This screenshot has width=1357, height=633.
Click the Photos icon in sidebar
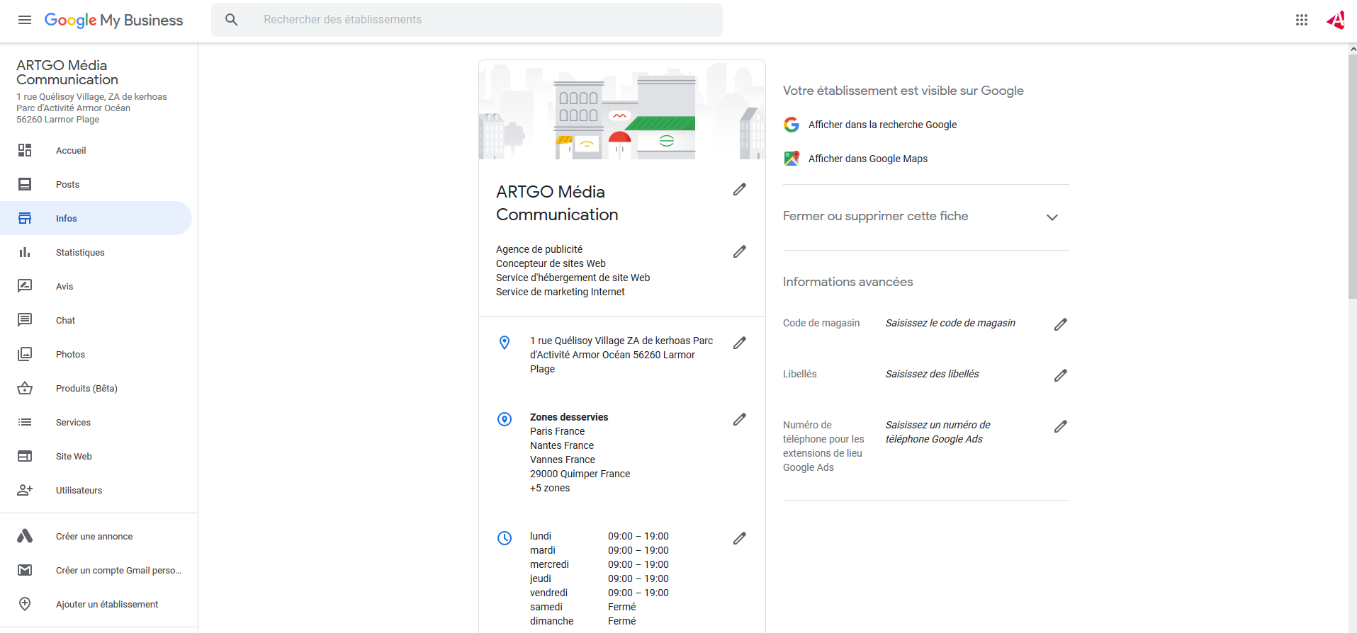point(25,354)
